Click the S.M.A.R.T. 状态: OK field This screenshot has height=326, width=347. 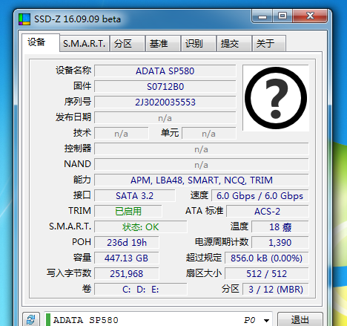coord(141,227)
